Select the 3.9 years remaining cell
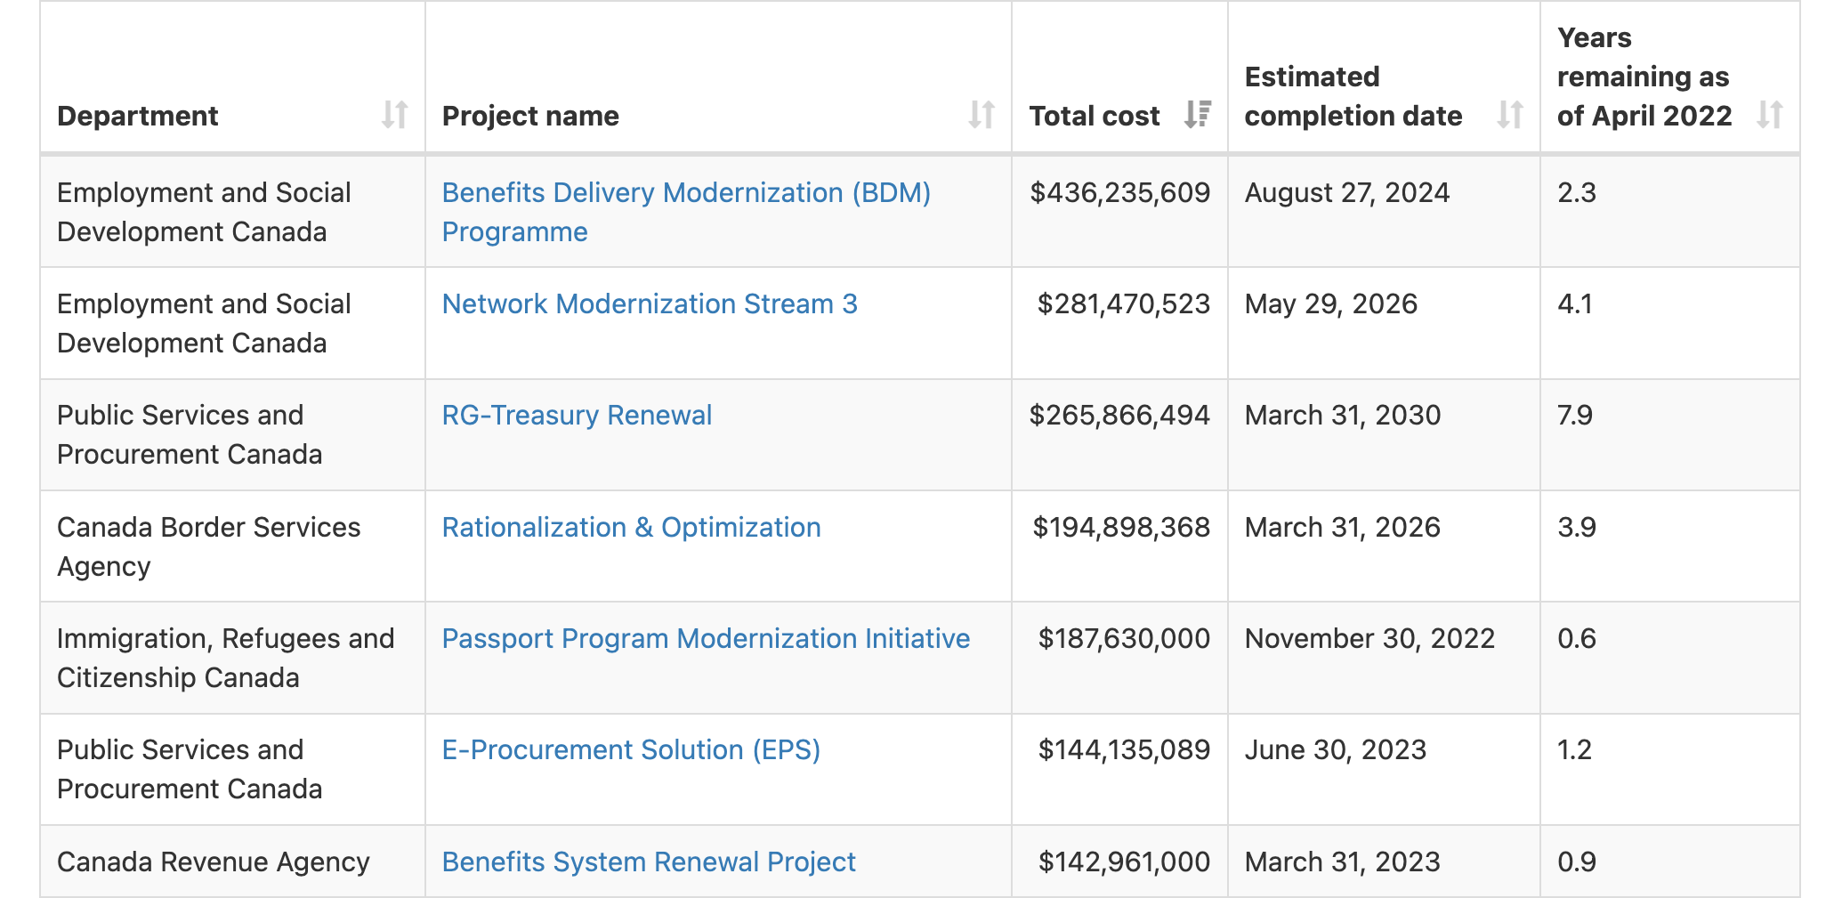Viewport: 1842px width, 898px height. (x=1670, y=546)
